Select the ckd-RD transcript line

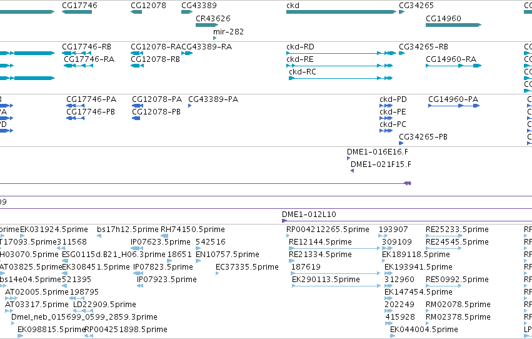[341, 53]
